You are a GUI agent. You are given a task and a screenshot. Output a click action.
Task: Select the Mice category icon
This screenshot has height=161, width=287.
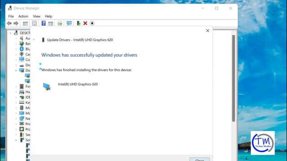point(22,108)
